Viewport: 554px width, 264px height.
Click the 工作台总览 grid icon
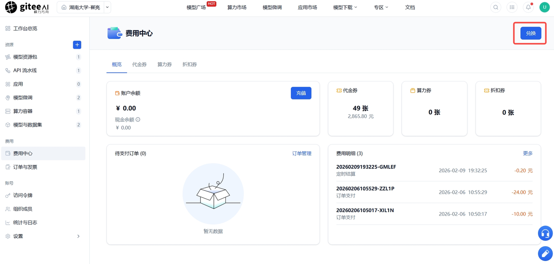coord(8,29)
